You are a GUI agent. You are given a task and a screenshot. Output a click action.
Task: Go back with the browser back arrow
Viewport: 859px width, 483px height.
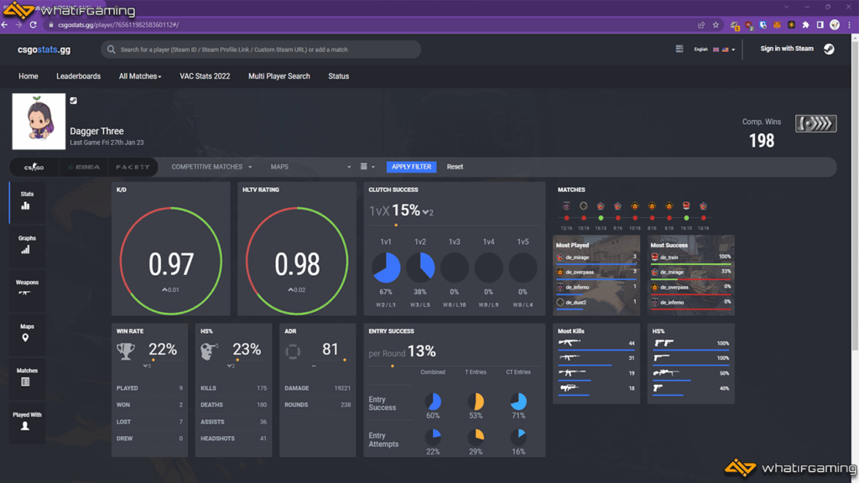coord(5,24)
